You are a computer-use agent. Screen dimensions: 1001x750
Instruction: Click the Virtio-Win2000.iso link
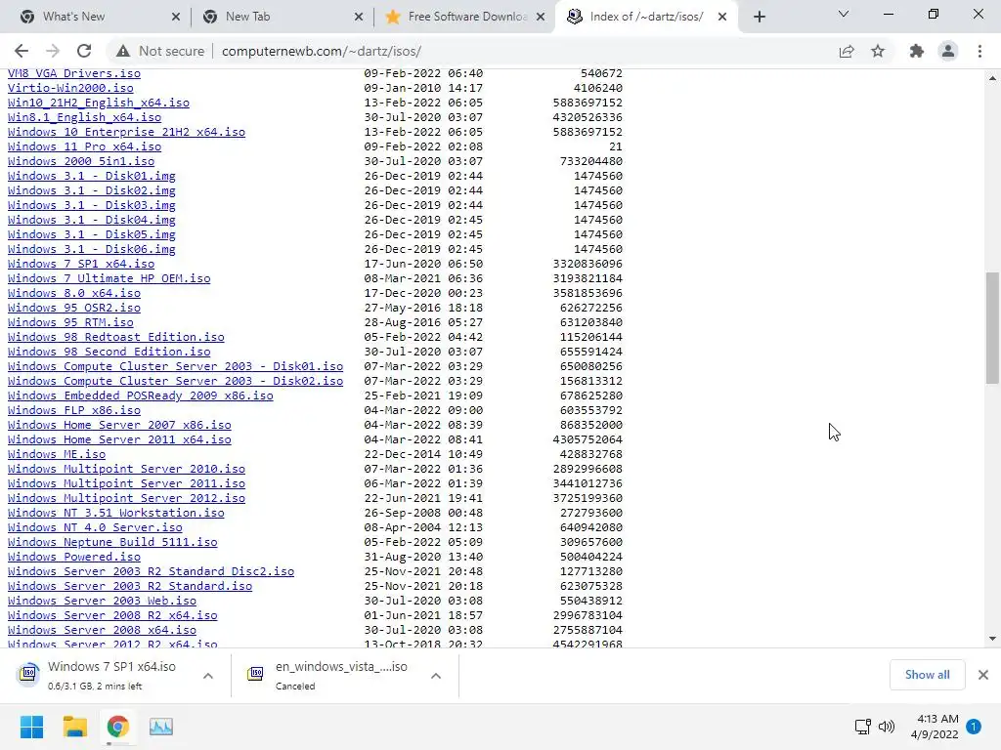(x=70, y=88)
